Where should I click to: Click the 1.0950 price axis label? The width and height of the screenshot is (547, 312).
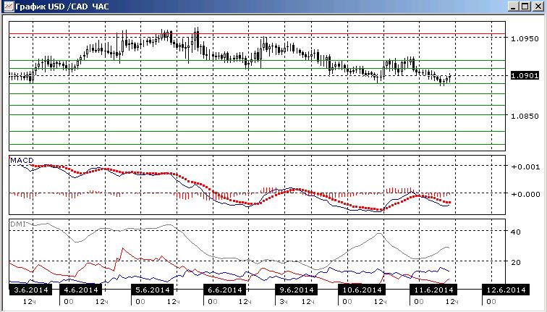click(525, 39)
